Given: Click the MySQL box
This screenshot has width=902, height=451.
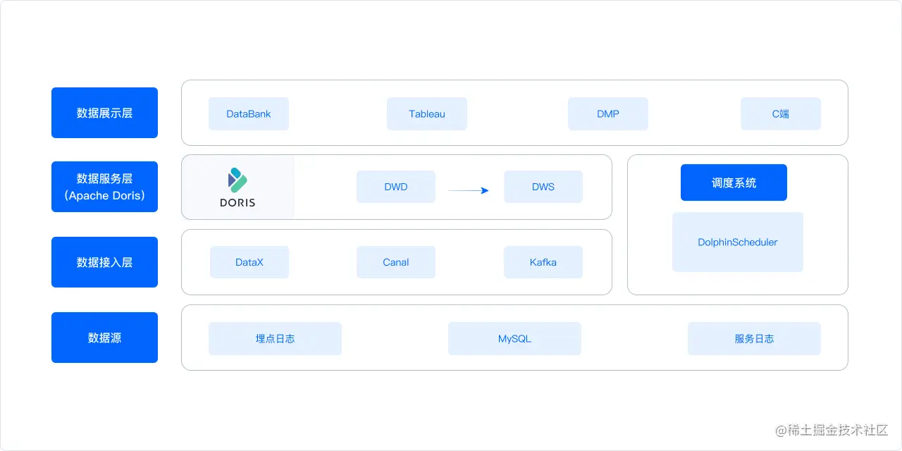Looking at the screenshot, I should [514, 338].
